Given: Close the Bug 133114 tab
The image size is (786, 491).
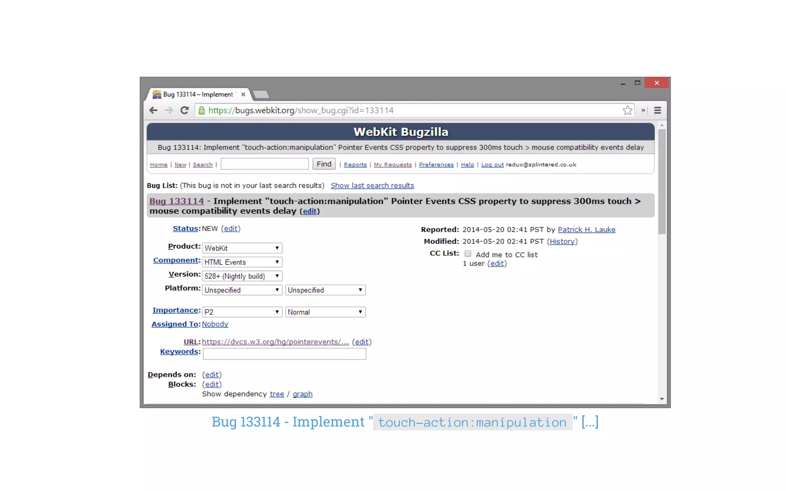Looking at the screenshot, I should [243, 94].
